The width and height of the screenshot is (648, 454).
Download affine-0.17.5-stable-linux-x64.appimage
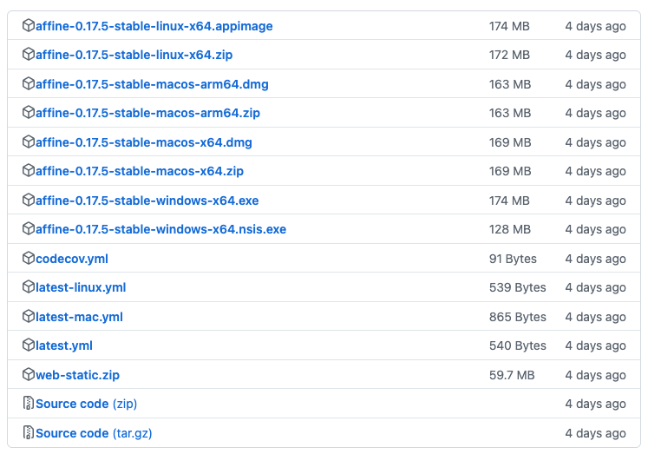point(154,26)
